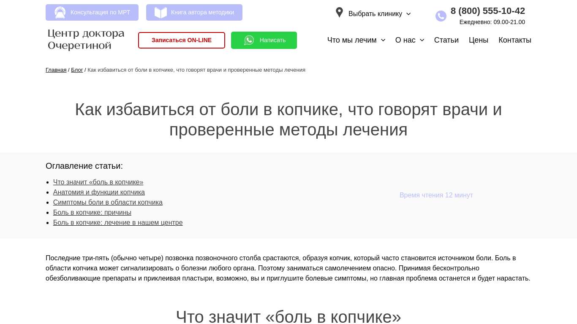Jump to Анатомия и функции копчика
Image resolution: width=577 pixels, height=324 pixels.
(x=99, y=192)
